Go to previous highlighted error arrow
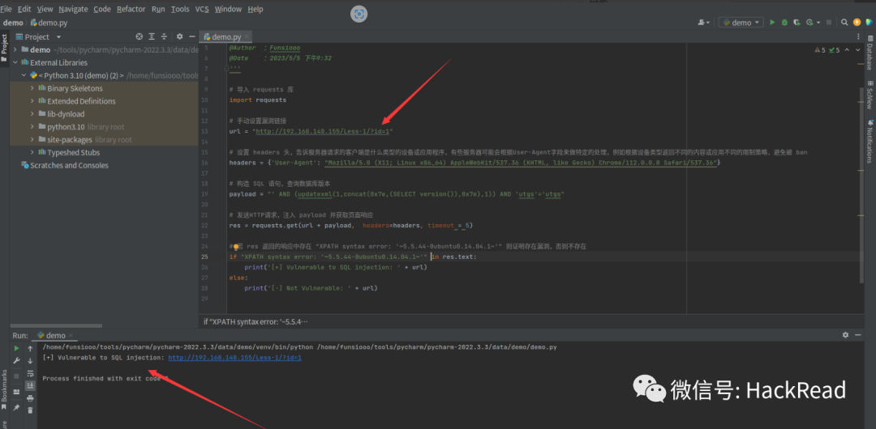876x429 pixels. click(x=847, y=50)
